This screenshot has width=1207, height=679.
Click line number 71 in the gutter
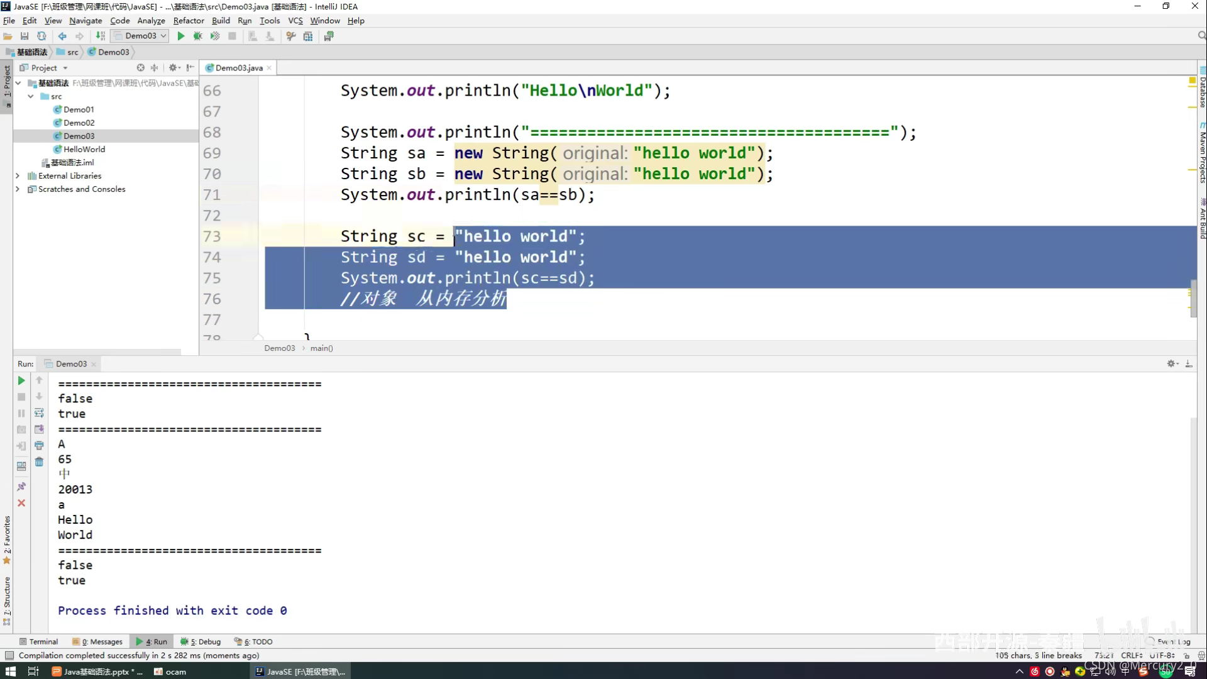click(x=212, y=195)
